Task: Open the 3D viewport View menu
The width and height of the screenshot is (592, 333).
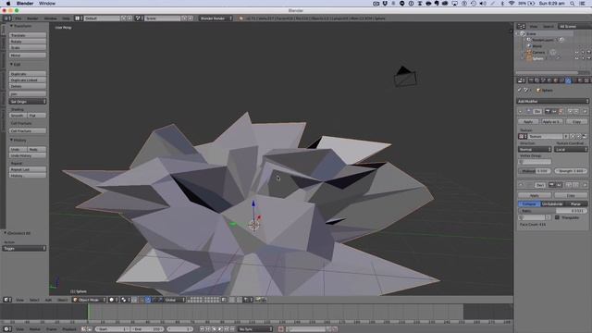Action: coord(19,300)
